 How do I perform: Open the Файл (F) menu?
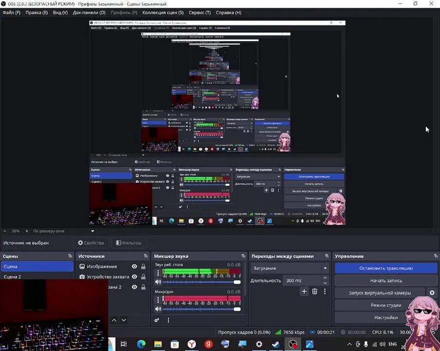[x=12, y=13]
